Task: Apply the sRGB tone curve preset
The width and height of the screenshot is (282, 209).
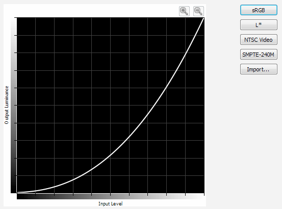Action: click(259, 10)
